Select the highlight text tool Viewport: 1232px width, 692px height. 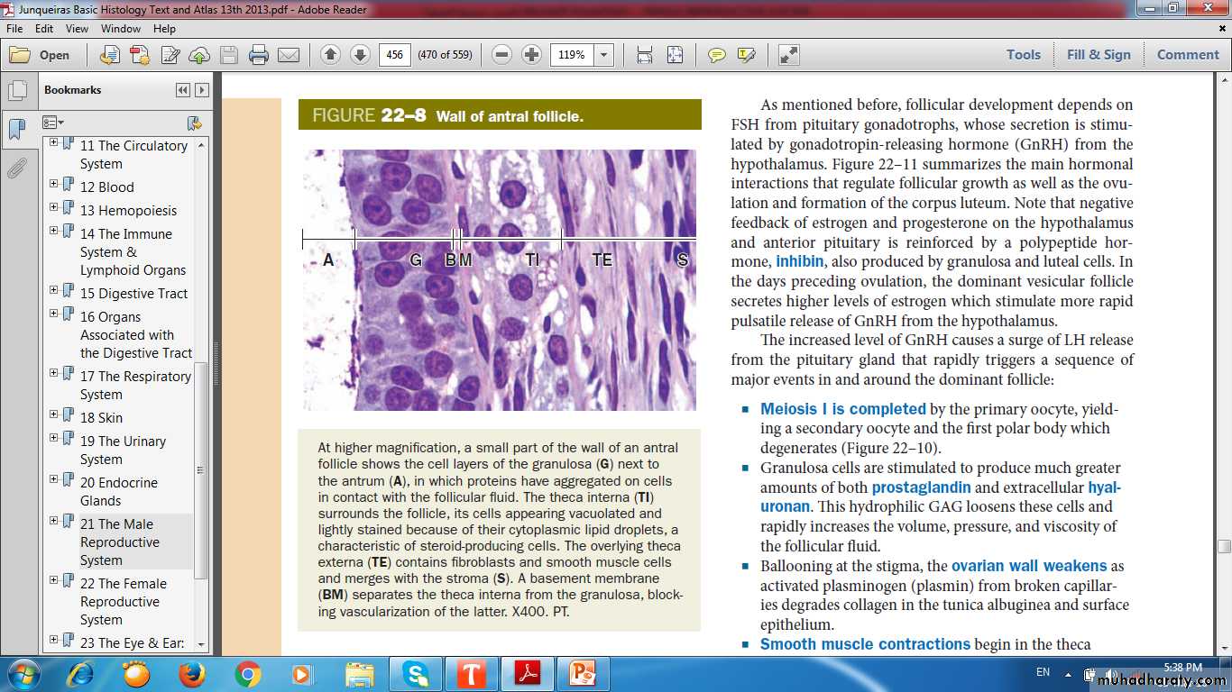(x=746, y=55)
